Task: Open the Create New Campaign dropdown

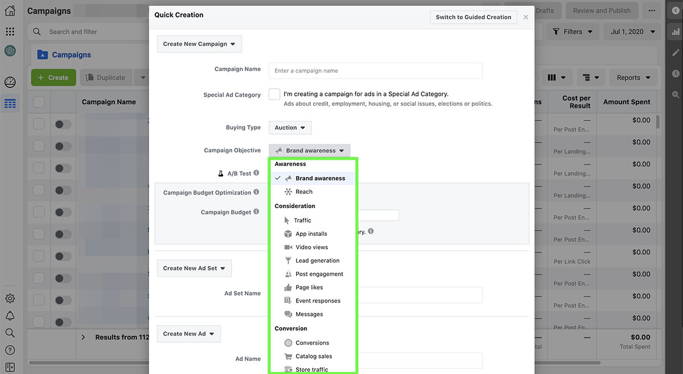Action: (199, 44)
